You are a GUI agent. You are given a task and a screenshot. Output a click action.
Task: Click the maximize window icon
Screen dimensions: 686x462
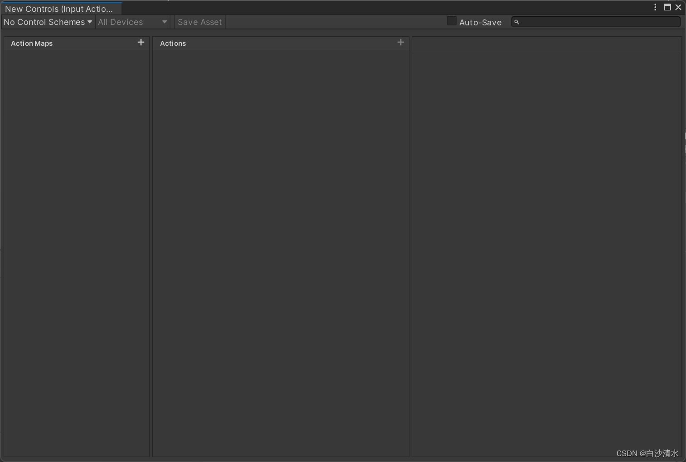(667, 7)
